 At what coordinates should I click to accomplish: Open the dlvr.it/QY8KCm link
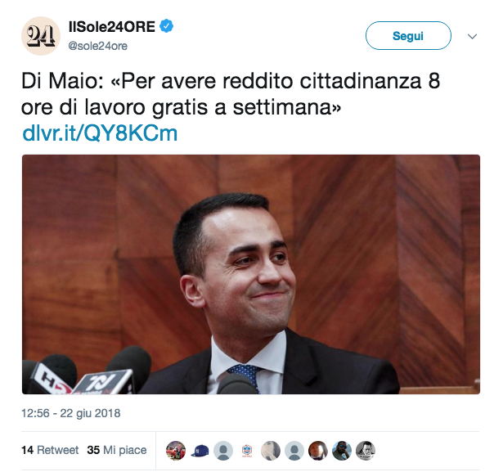(100, 133)
